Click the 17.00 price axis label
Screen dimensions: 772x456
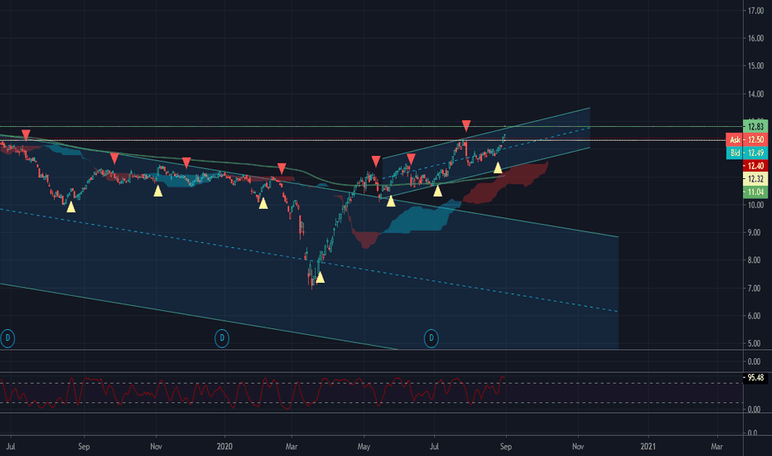[755, 10]
